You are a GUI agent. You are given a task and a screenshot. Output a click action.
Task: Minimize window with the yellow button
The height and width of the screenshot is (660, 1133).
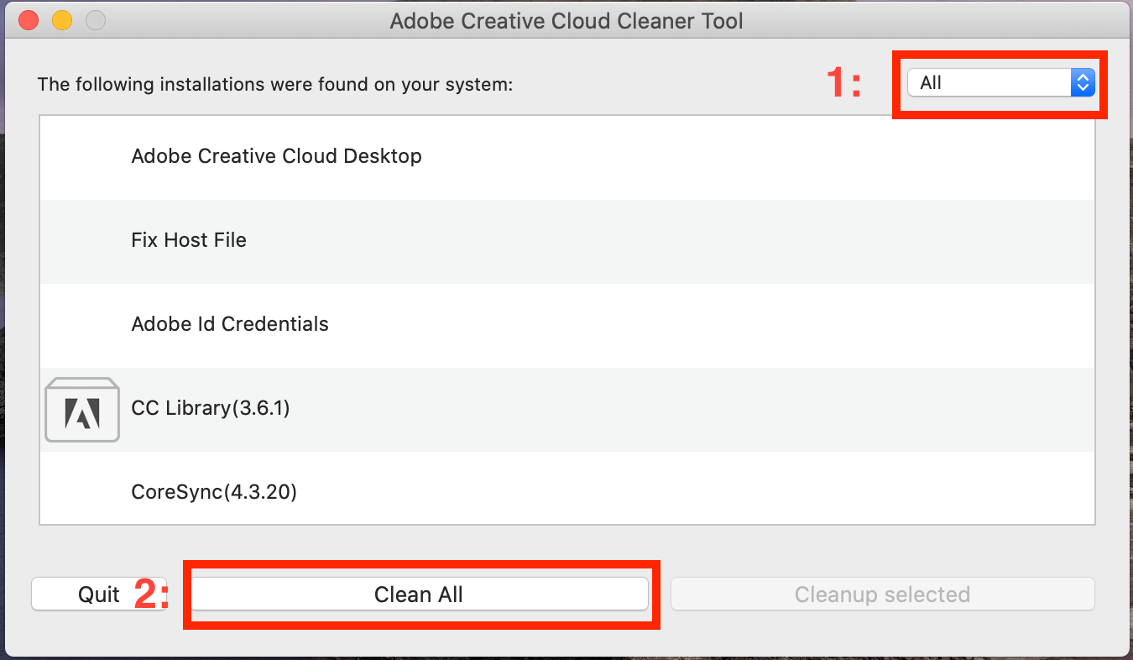[x=62, y=20]
